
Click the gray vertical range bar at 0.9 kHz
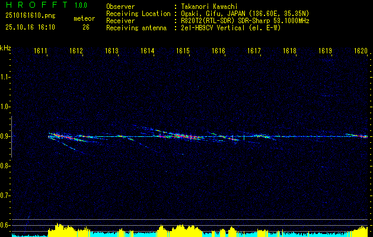pyautogui.click(x=11, y=137)
